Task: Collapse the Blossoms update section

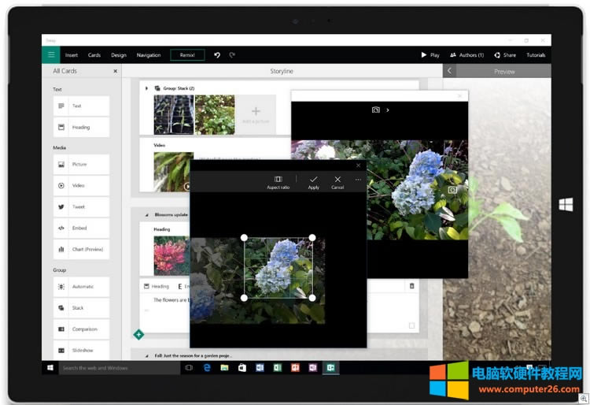Action: [146, 214]
